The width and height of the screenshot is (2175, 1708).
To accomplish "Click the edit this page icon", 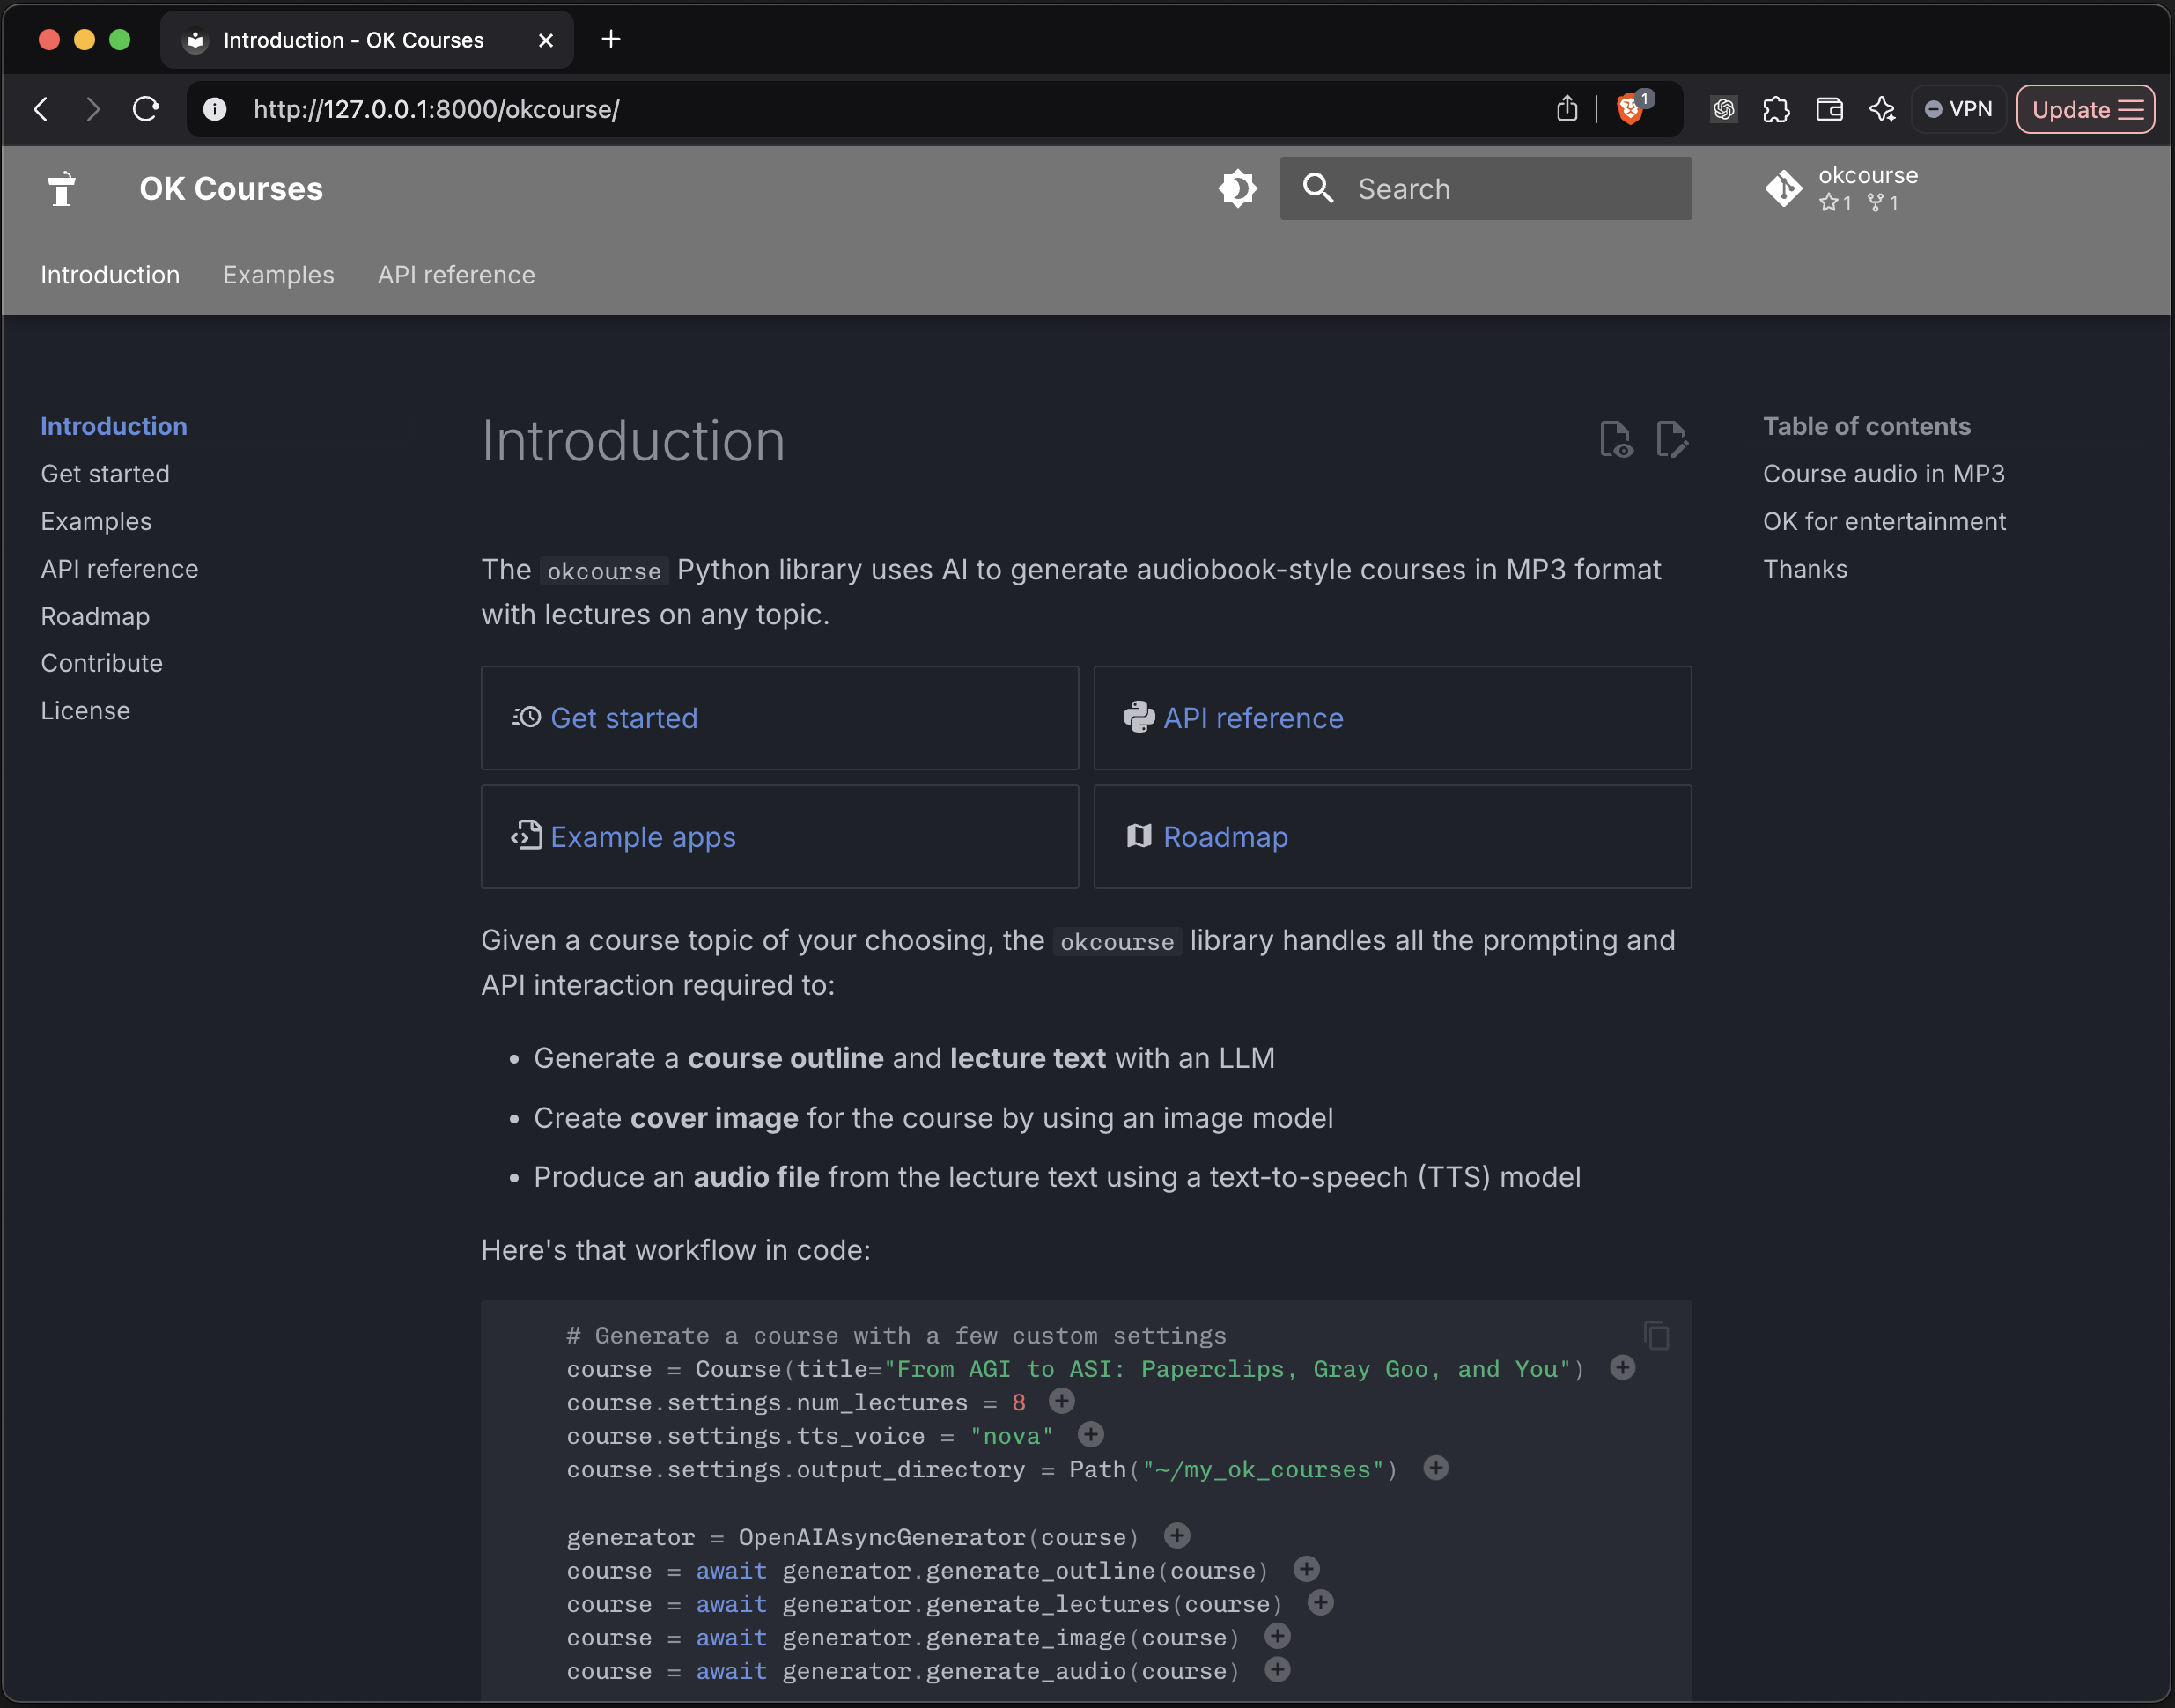I will tap(1671, 440).
